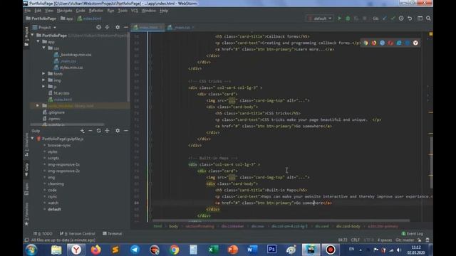The width and height of the screenshot is (456, 256).
Task: Toggle the Project side tool window tab
Action: tap(26, 36)
